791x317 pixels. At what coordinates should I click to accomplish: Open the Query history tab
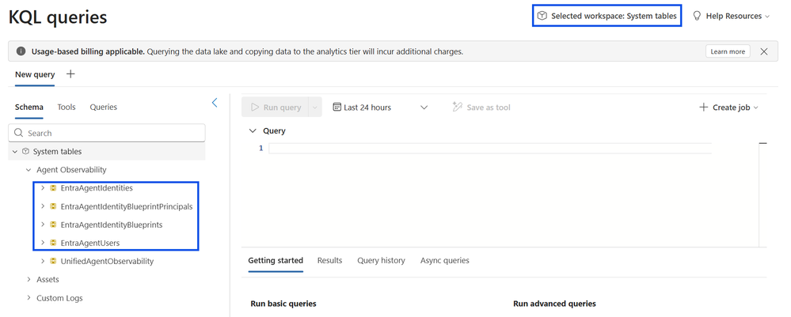(382, 261)
